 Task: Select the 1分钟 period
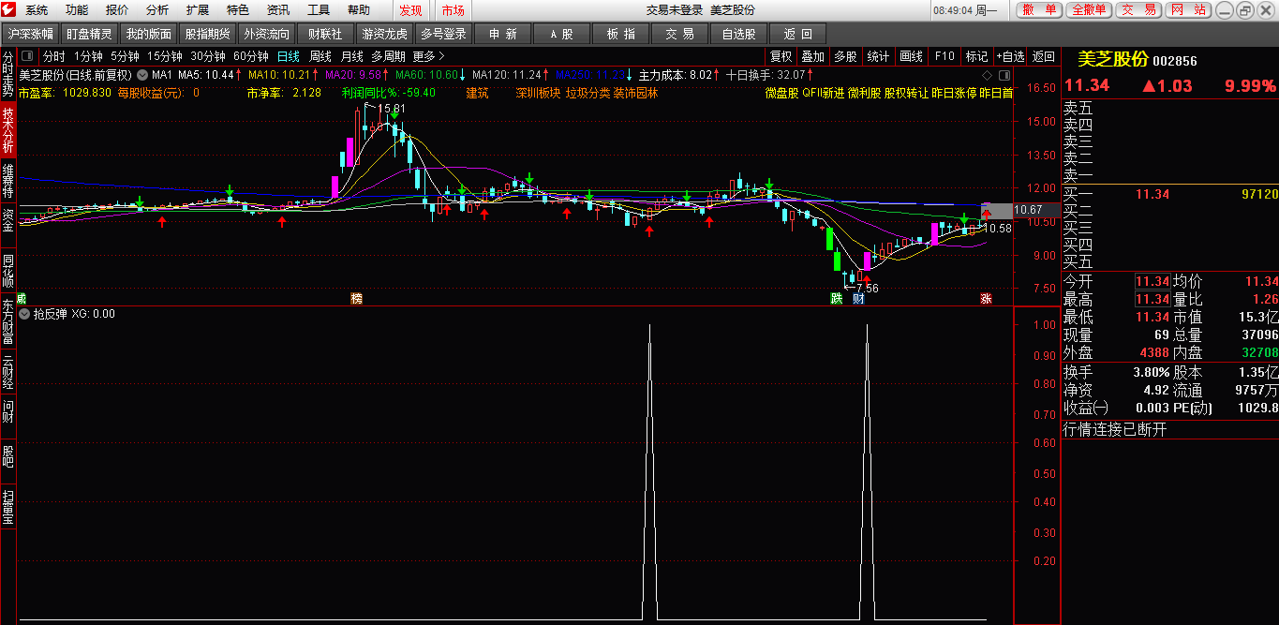pyautogui.click(x=88, y=56)
